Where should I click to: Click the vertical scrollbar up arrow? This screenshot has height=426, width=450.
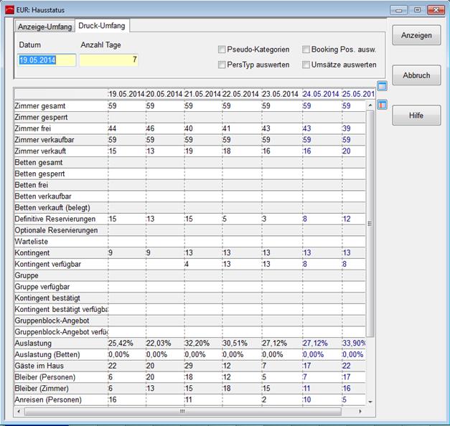(370, 104)
